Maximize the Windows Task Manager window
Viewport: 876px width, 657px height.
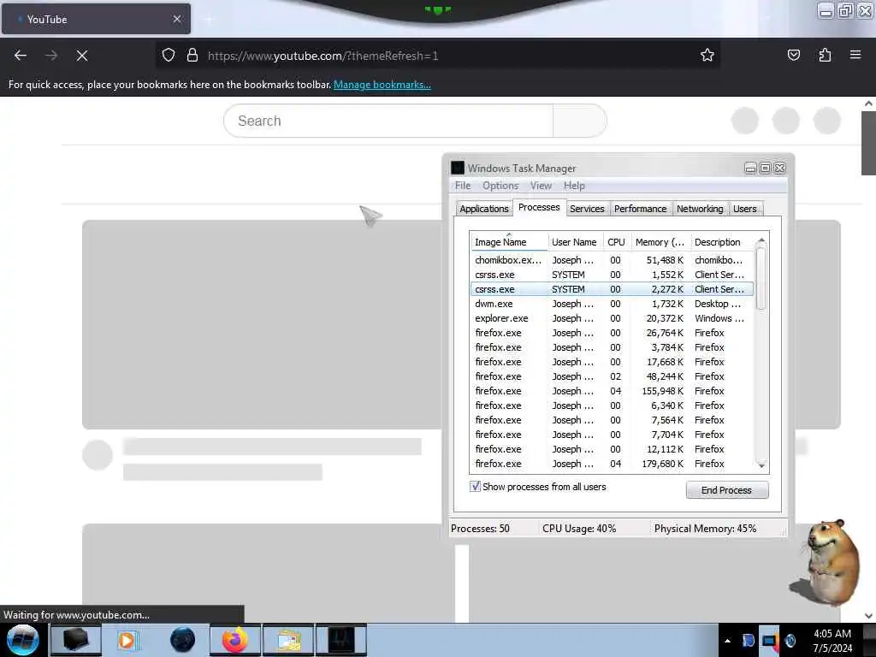point(765,169)
